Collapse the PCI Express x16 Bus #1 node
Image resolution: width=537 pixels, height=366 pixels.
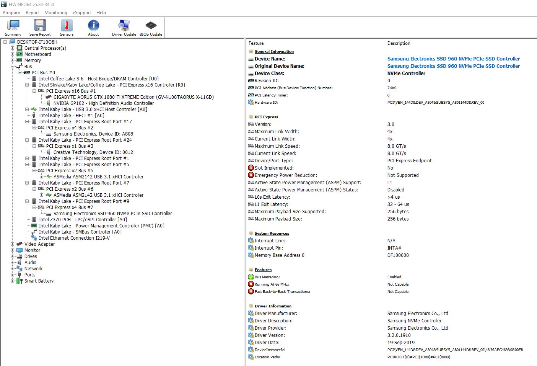click(x=34, y=91)
